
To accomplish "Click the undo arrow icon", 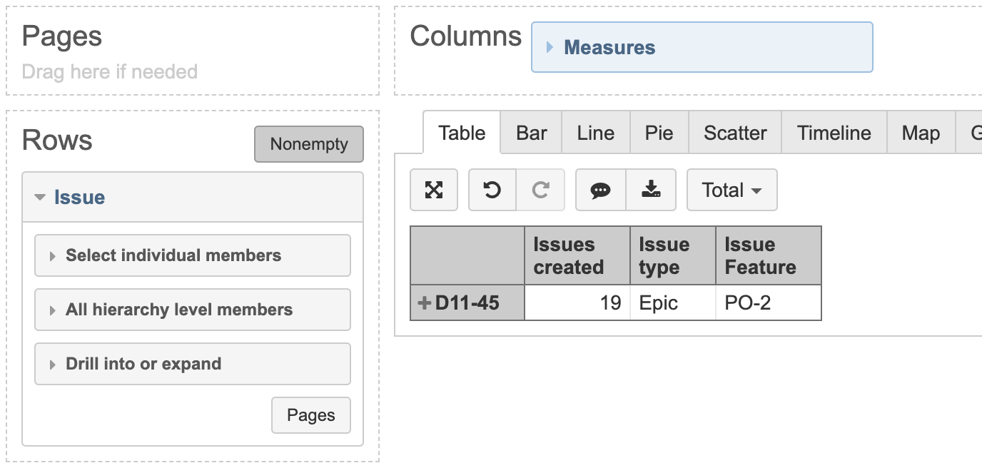I will [492, 190].
